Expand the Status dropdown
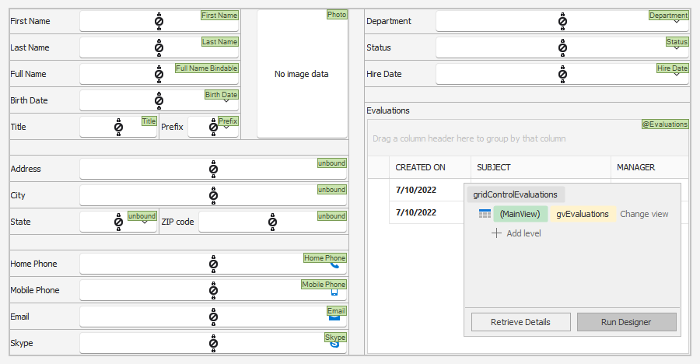The width and height of the screenshot is (700, 364). (x=677, y=47)
